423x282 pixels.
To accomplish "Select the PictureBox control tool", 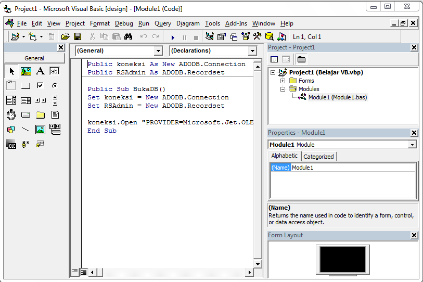I will click(26, 71).
